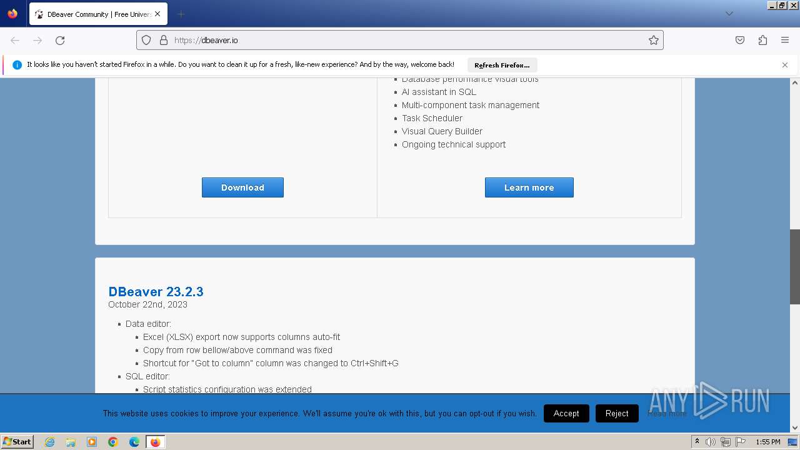Save to Pocket icon in toolbar

click(740, 40)
